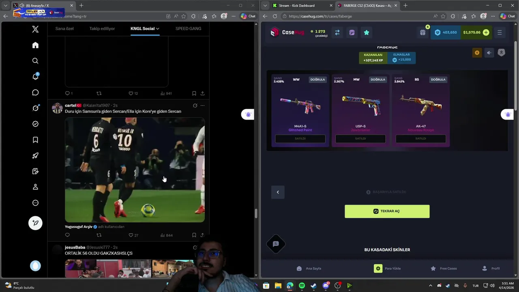Reload the CaseHug page
This screenshot has height=292, width=519.
coord(275,16)
